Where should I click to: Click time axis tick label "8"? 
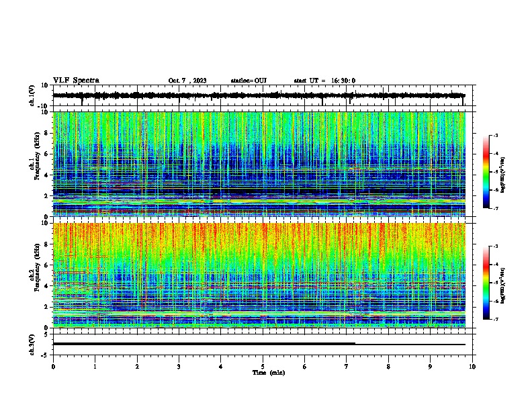(388, 367)
